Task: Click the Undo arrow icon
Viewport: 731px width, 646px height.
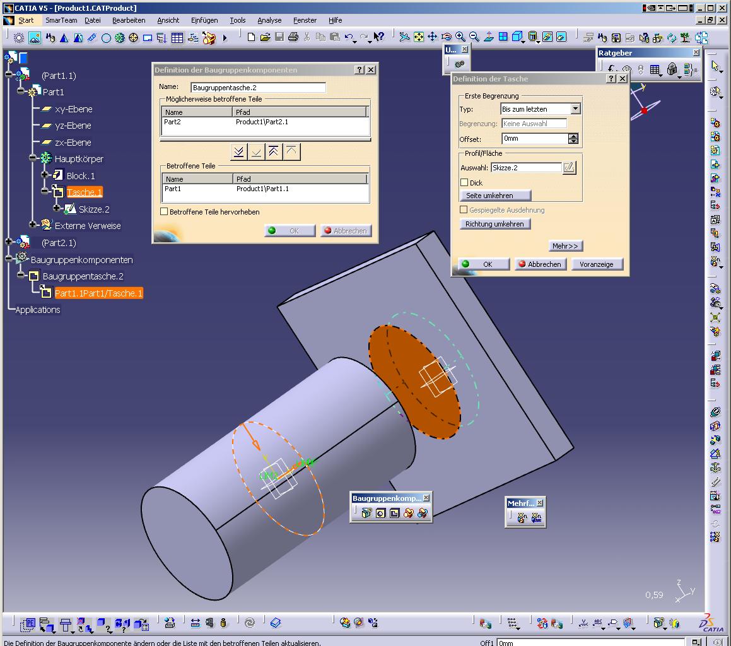Action: [x=349, y=37]
